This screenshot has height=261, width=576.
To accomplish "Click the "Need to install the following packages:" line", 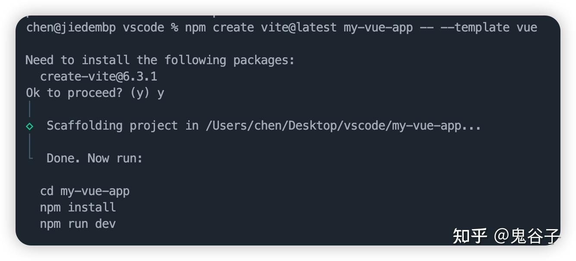I will click(160, 60).
